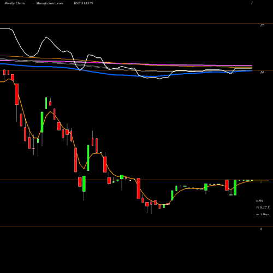Click the '14' price axis label
Screen dimensions: 273x273
point(262,73)
